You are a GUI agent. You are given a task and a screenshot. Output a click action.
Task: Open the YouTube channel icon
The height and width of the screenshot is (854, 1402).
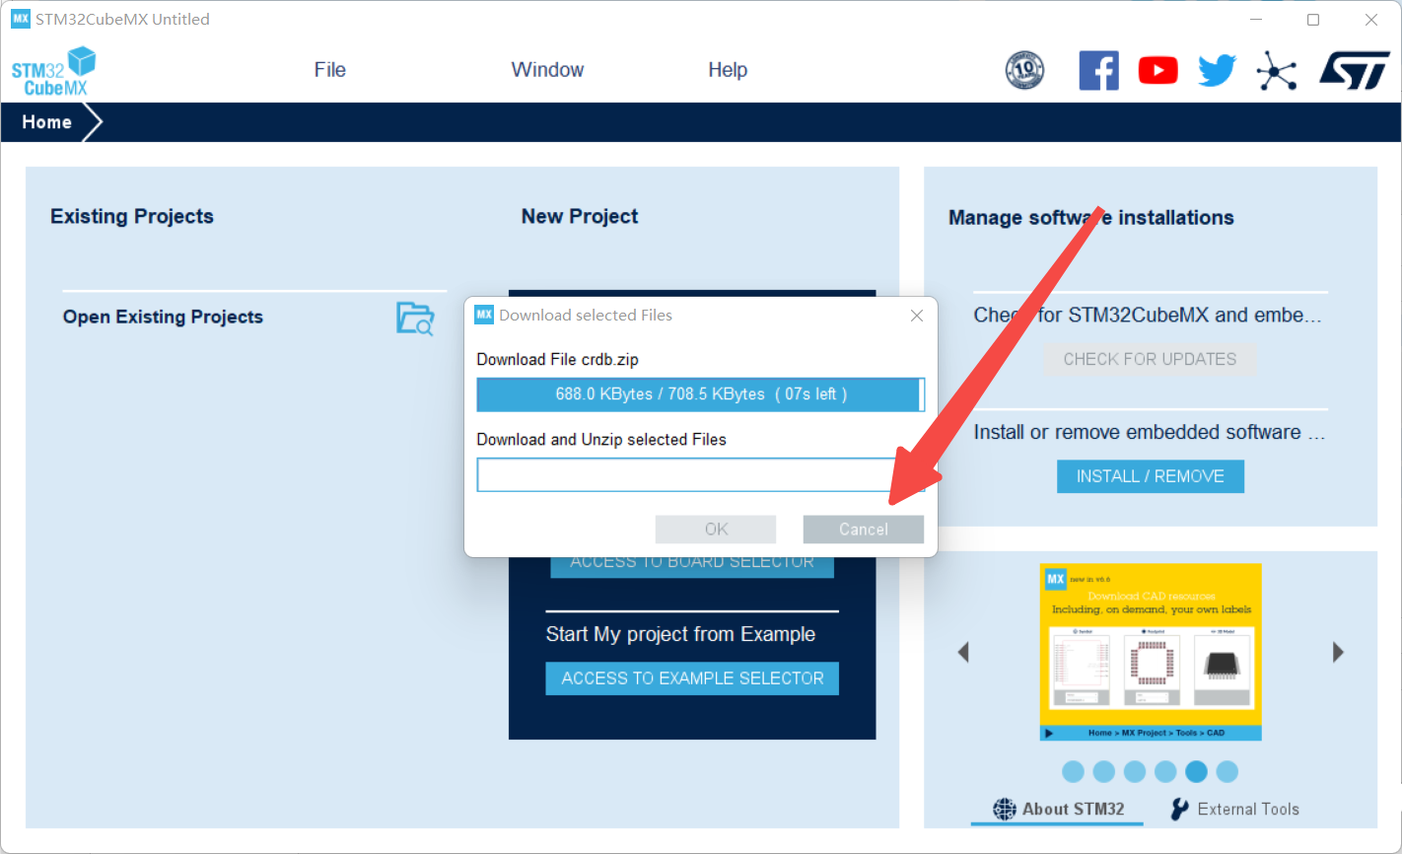pos(1157,70)
